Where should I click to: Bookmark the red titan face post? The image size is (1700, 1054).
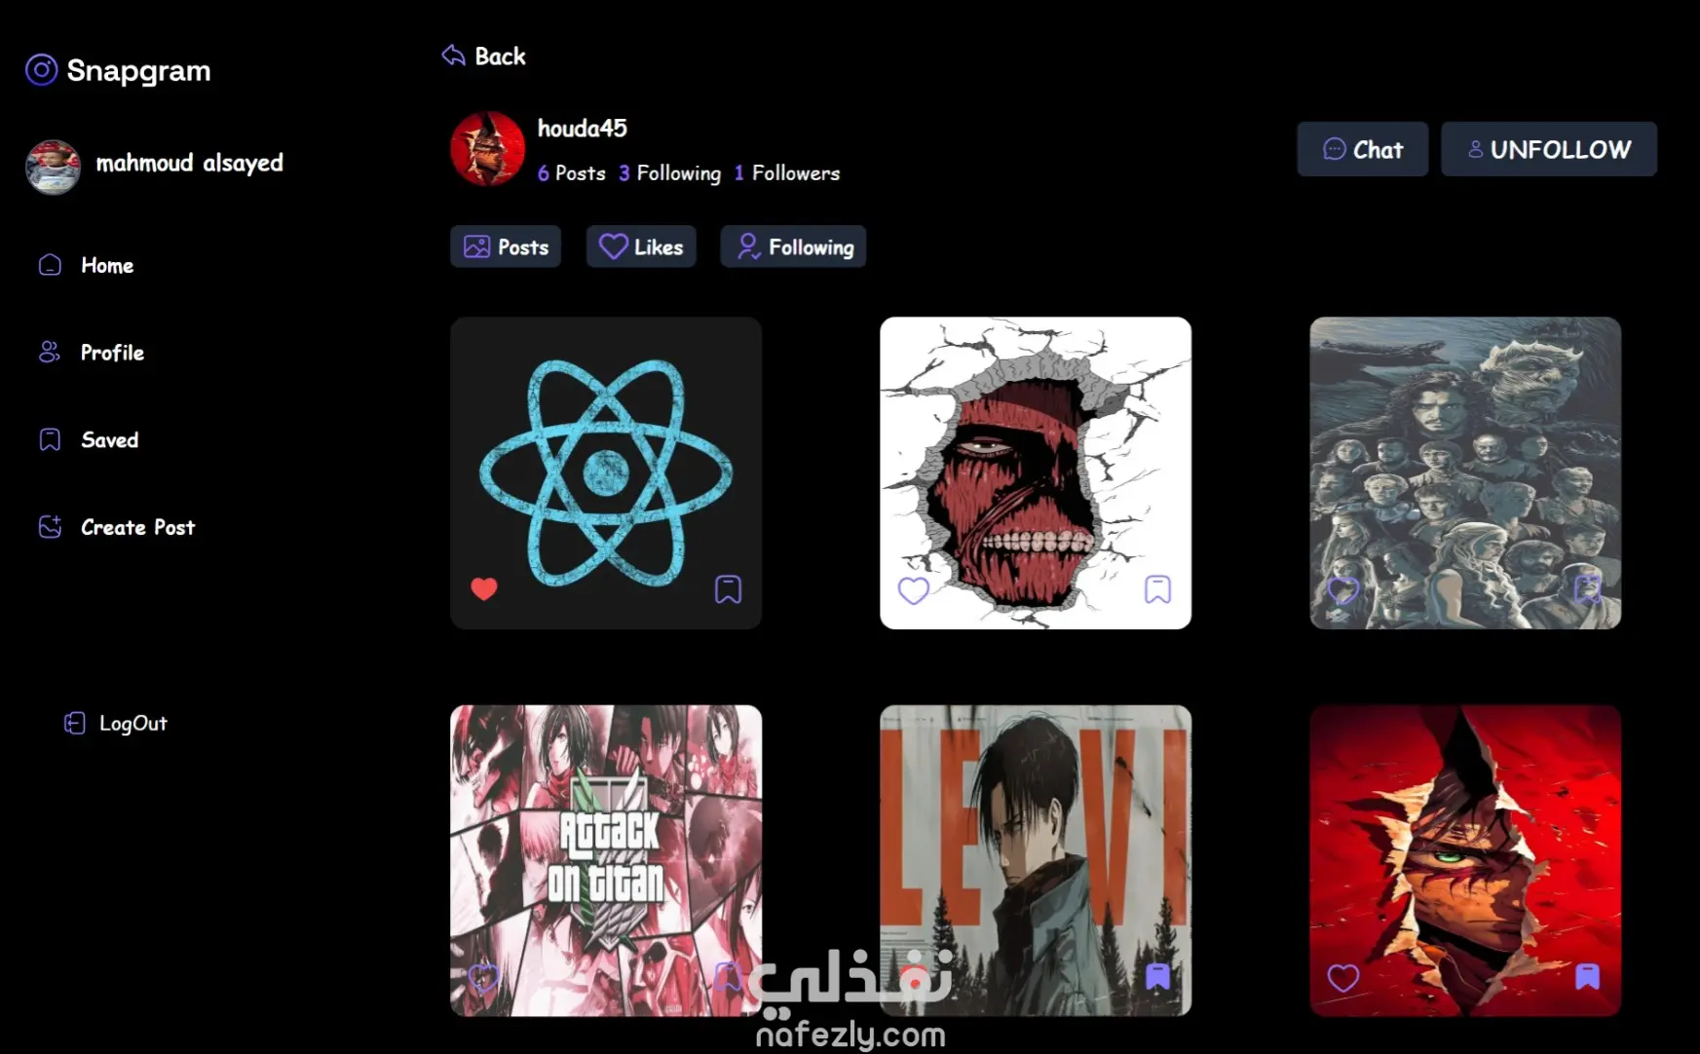click(1157, 589)
